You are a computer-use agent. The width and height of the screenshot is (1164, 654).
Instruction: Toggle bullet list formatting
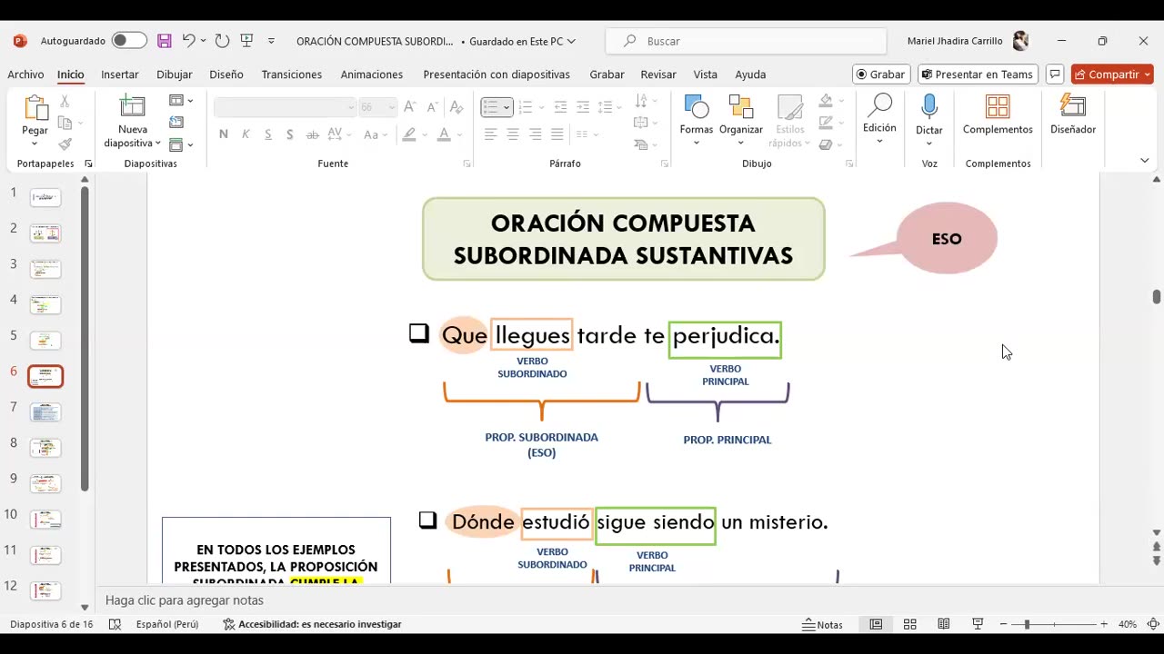490,107
